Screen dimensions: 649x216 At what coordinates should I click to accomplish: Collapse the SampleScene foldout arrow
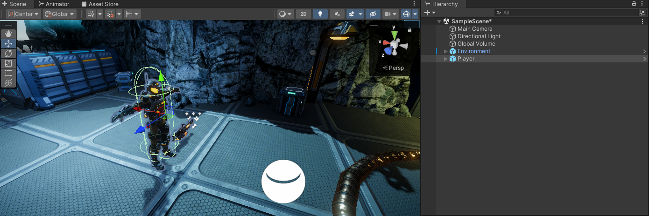click(439, 21)
